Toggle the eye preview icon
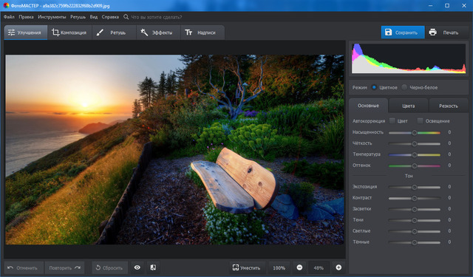 [x=137, y=267]
